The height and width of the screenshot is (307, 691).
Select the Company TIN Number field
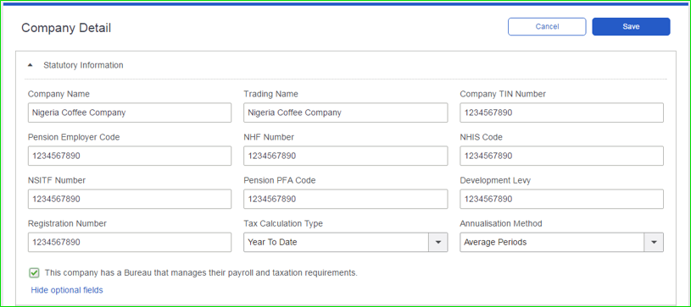(x=561, y=112)
